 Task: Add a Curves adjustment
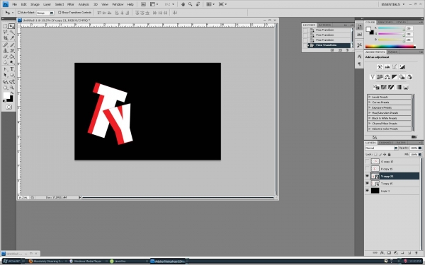(x=395, y=67)
